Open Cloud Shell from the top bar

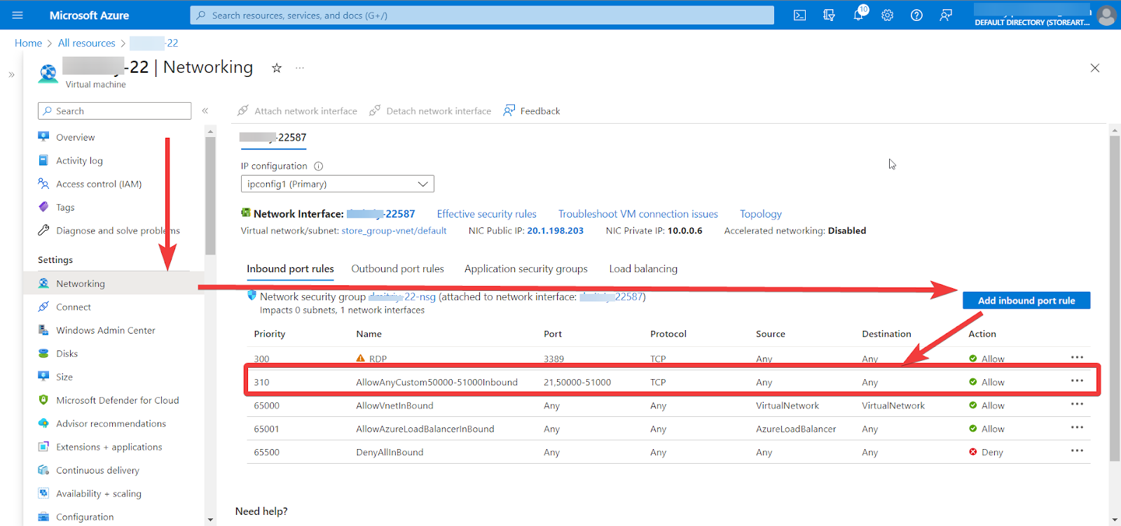pyautogui.click(x=799, y=15)
